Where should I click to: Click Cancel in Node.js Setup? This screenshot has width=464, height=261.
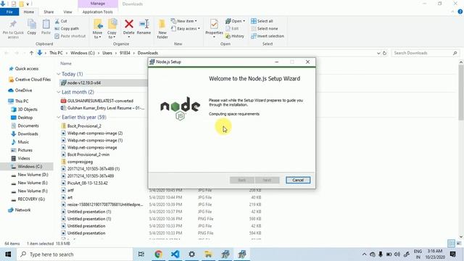[x=298, y=180]
